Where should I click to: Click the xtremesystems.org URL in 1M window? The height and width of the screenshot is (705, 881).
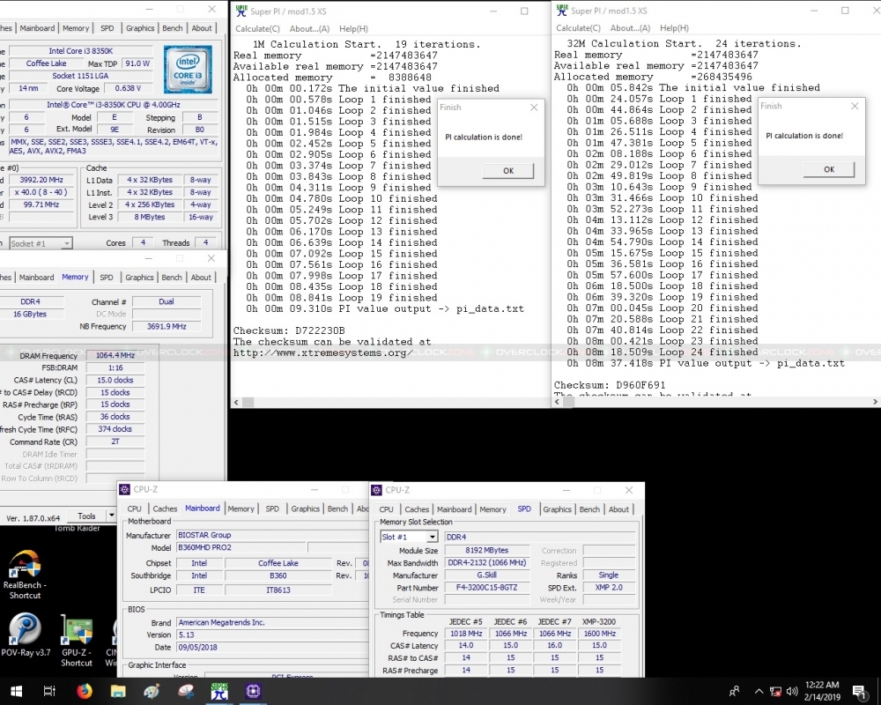click(x=323, y=353)
